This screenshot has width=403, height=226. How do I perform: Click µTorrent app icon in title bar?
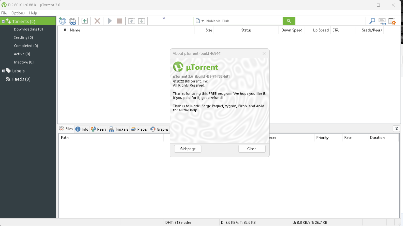4,5
